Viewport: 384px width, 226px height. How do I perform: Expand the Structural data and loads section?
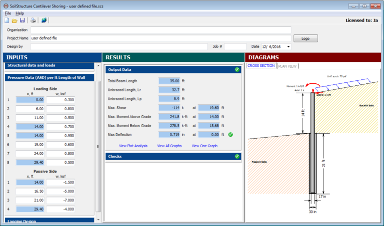49,65
